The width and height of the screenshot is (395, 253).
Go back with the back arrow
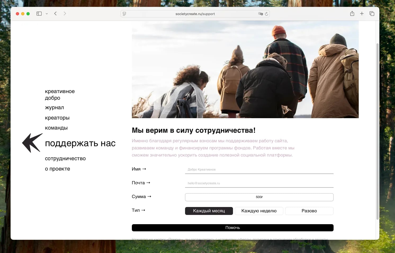tap(56, 14)
